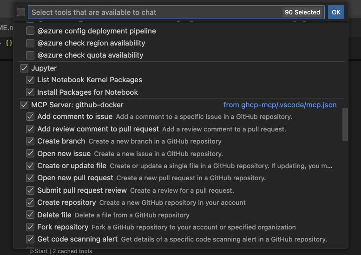Viewport: 361px width, 255px height.
Task: Click the tool list scrollbar thumb
Action: tap(345, 124)
